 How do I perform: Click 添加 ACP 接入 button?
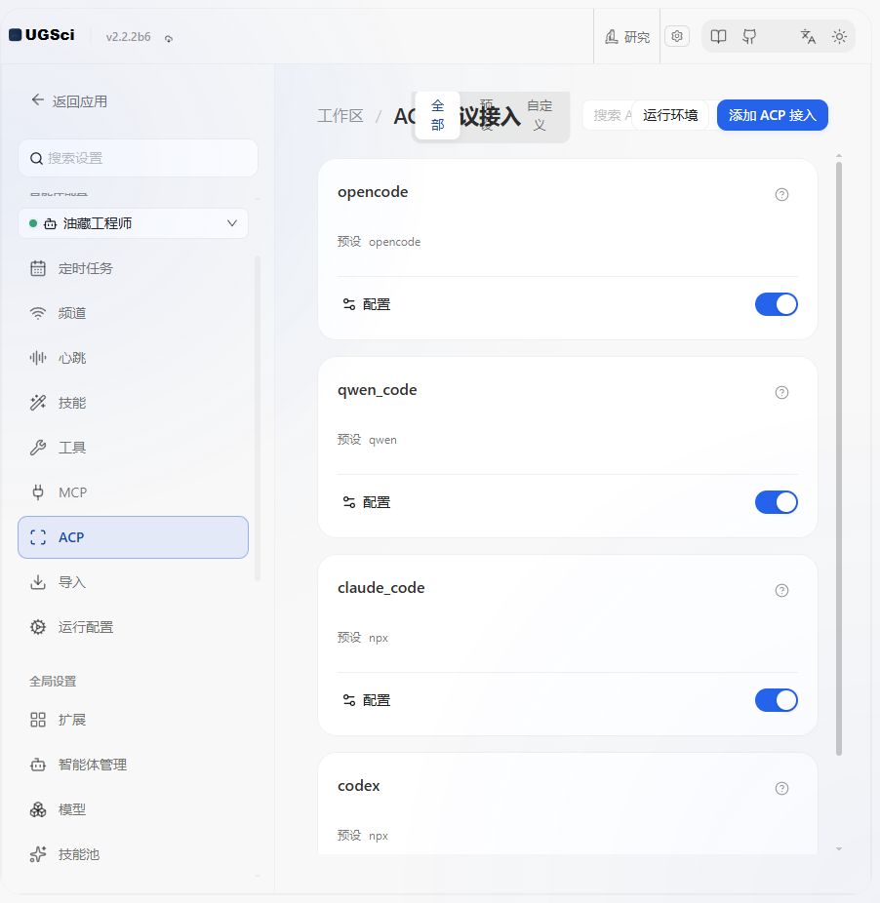pos(773,115)
